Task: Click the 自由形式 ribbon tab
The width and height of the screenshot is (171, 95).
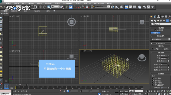Action: (14, 11)
